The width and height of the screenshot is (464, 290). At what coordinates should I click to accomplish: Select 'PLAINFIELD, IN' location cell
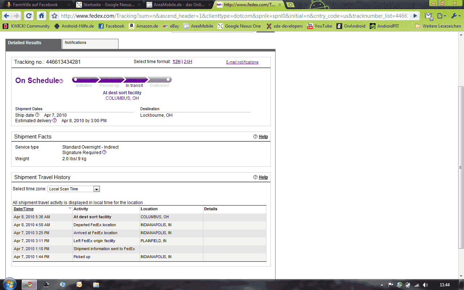pos(171,241)
